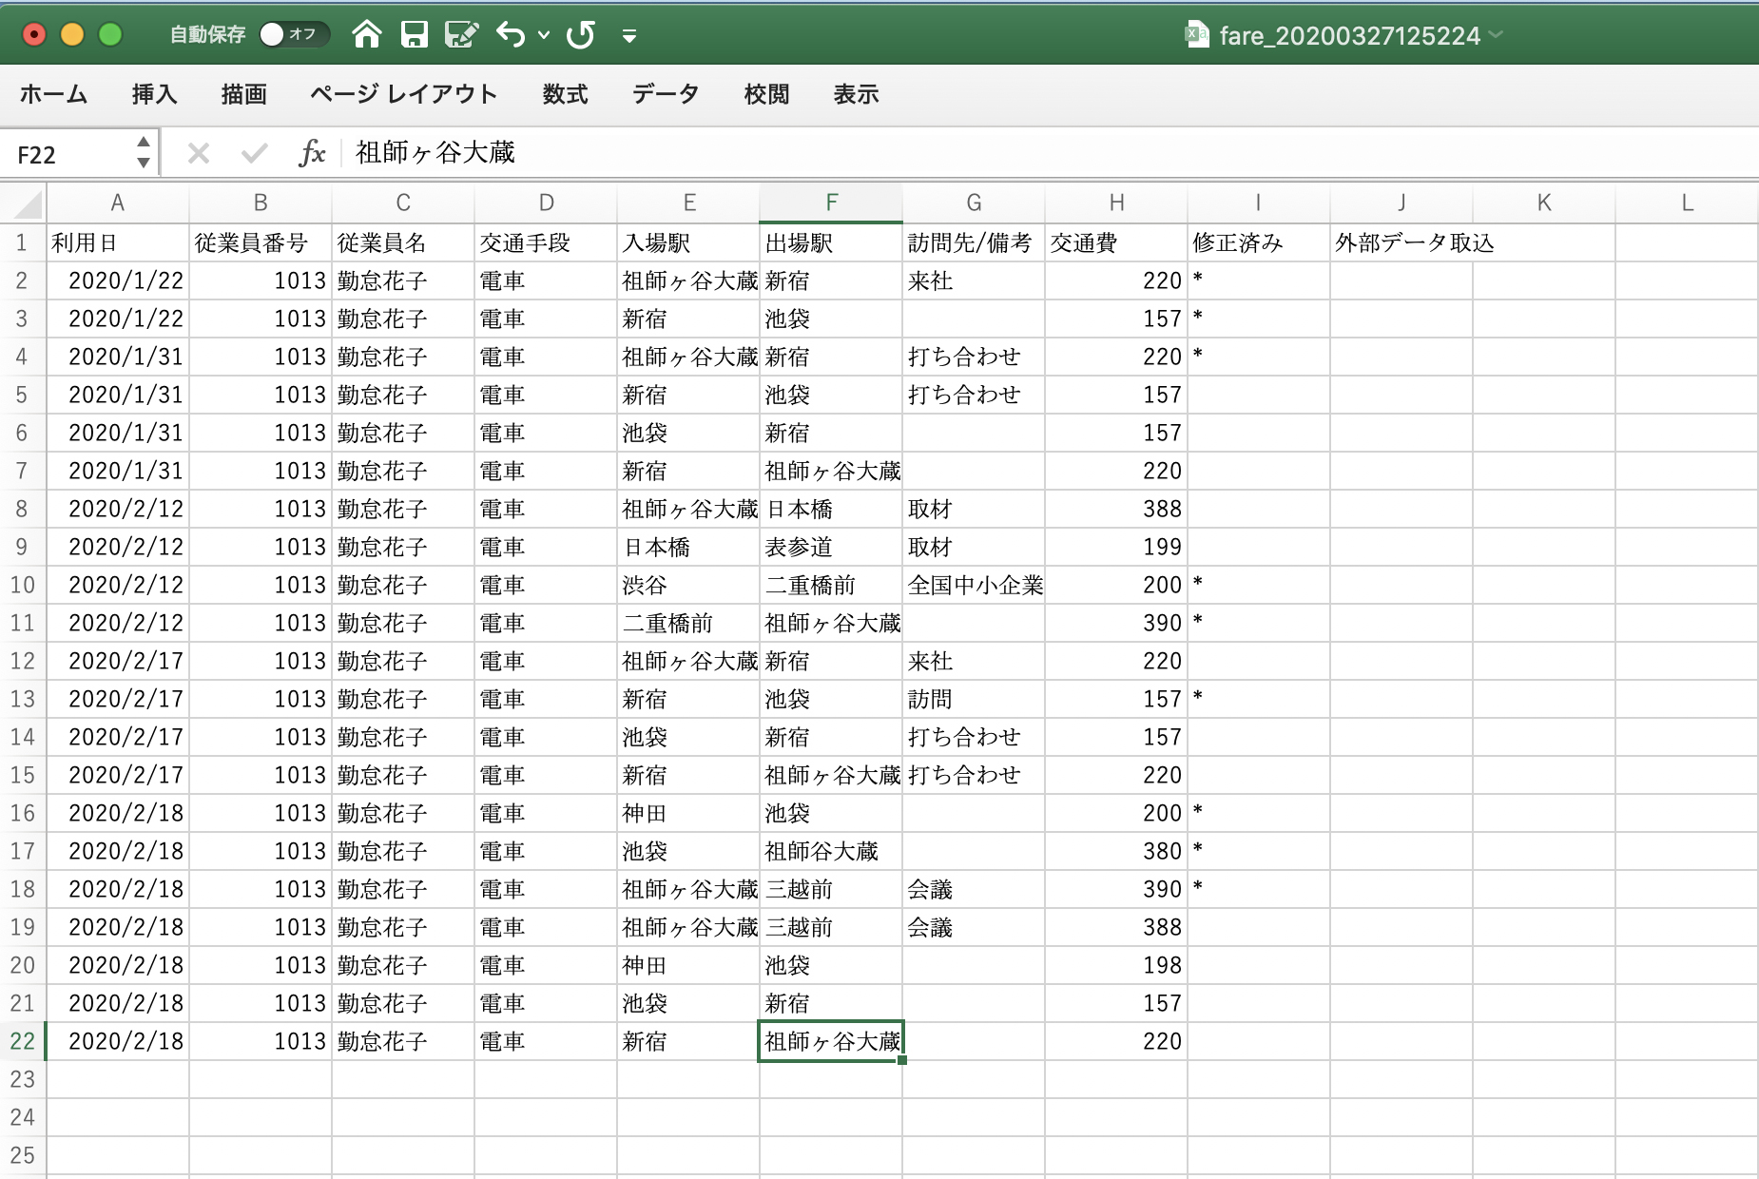Click the Insert Function fx icon
The height and width of the screenshot is (1179, 1759).
tap(311, 153)
